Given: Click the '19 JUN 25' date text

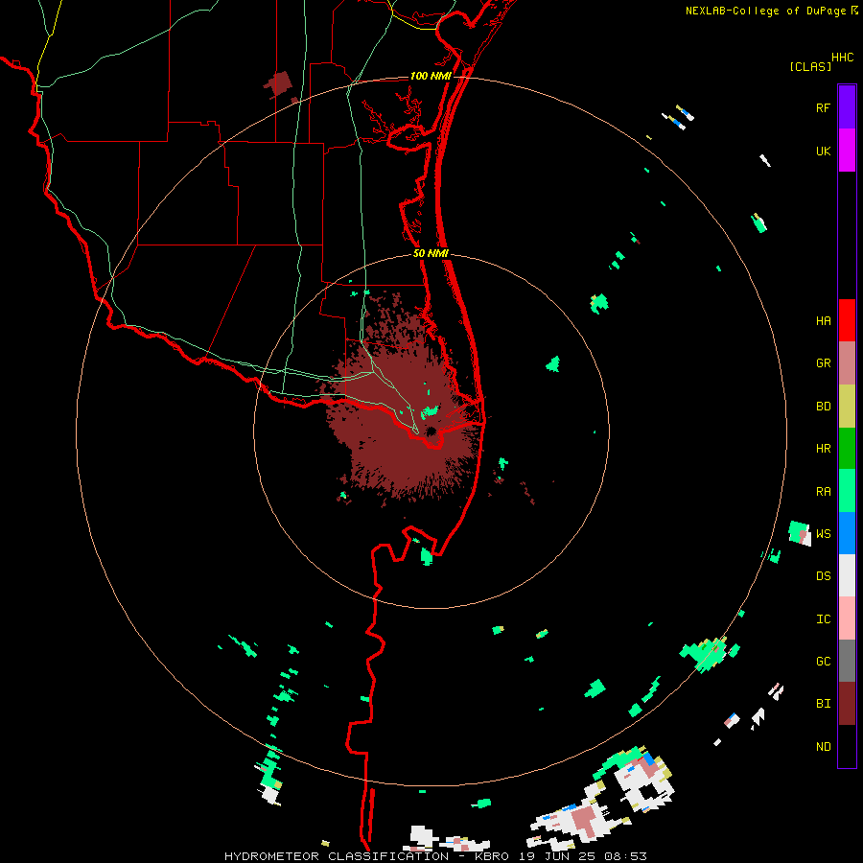Looking at the screenshot, I should click(559, 856).
